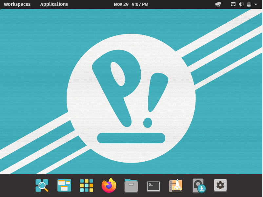The width and height of the screenshot is (263, 197).
Task: Expand the system menu arrow
Action: [256, 4]
